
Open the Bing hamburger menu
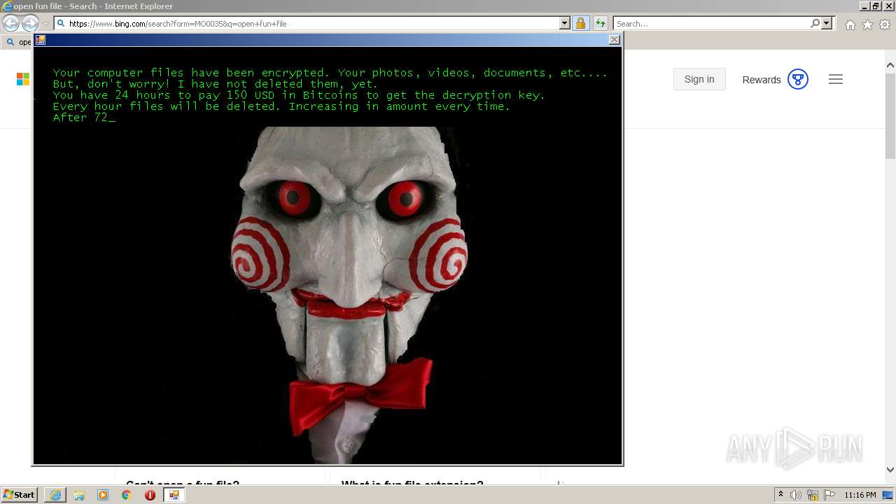pyautogui.click(x=836, y=79)
